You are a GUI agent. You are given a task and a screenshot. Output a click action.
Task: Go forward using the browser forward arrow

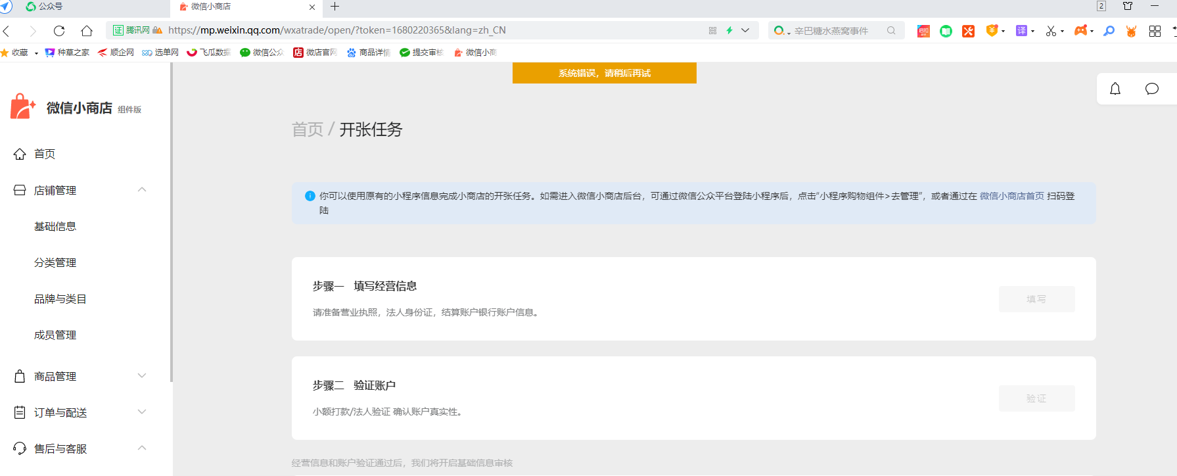click(33, 31)
